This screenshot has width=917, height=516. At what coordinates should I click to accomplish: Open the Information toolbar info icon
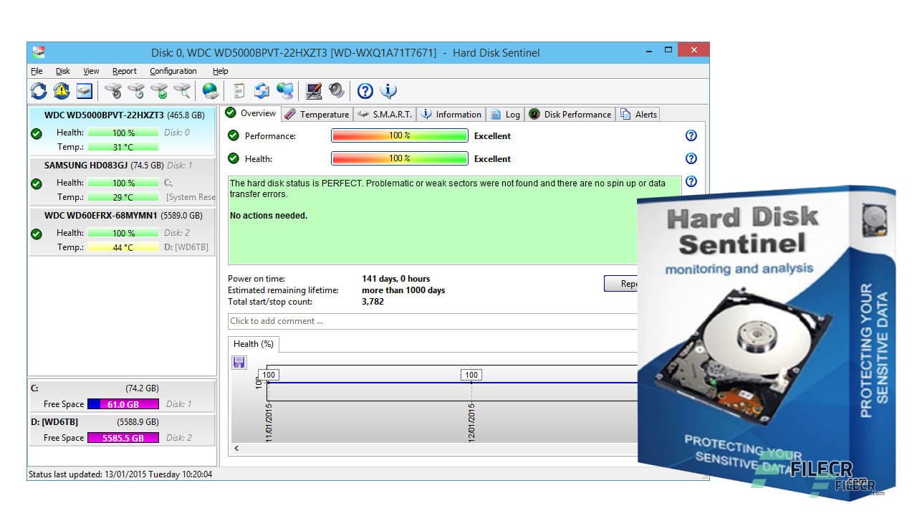(388, 90)
